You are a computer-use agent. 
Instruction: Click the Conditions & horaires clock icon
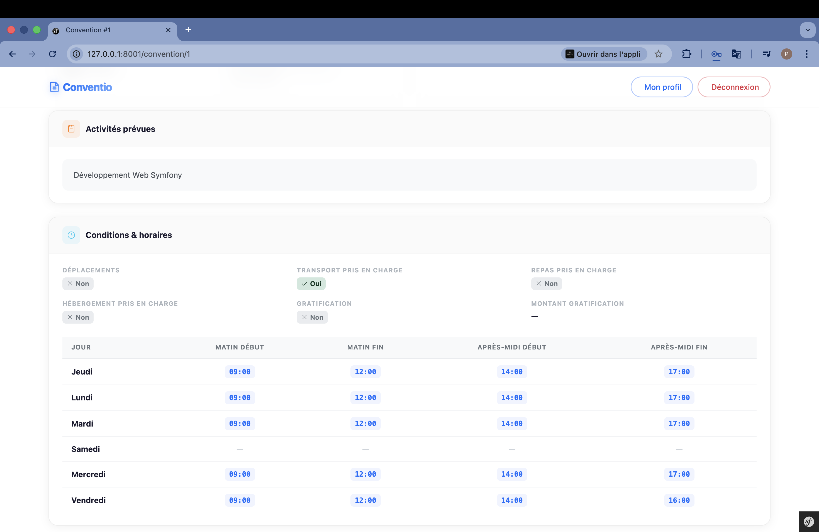click(x=71, y=235)
